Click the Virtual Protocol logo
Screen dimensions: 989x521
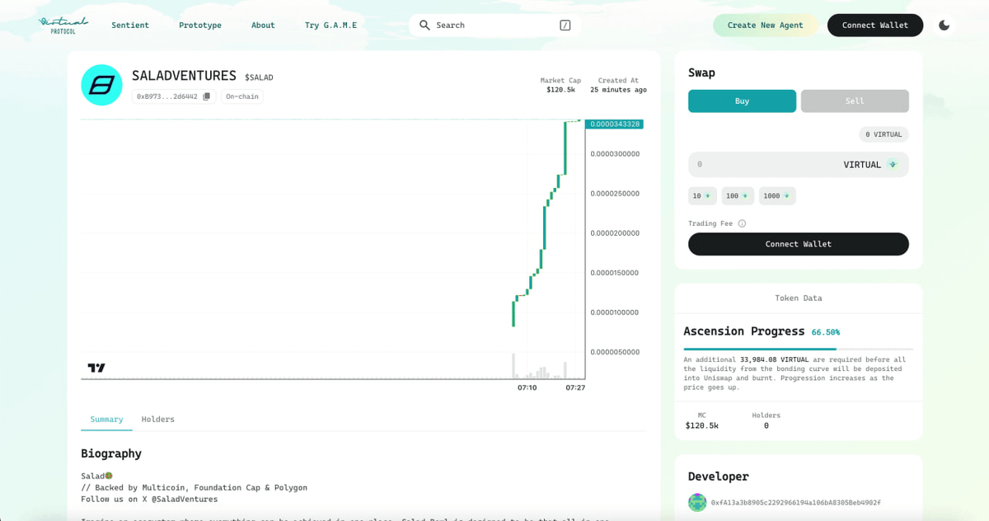63,25
